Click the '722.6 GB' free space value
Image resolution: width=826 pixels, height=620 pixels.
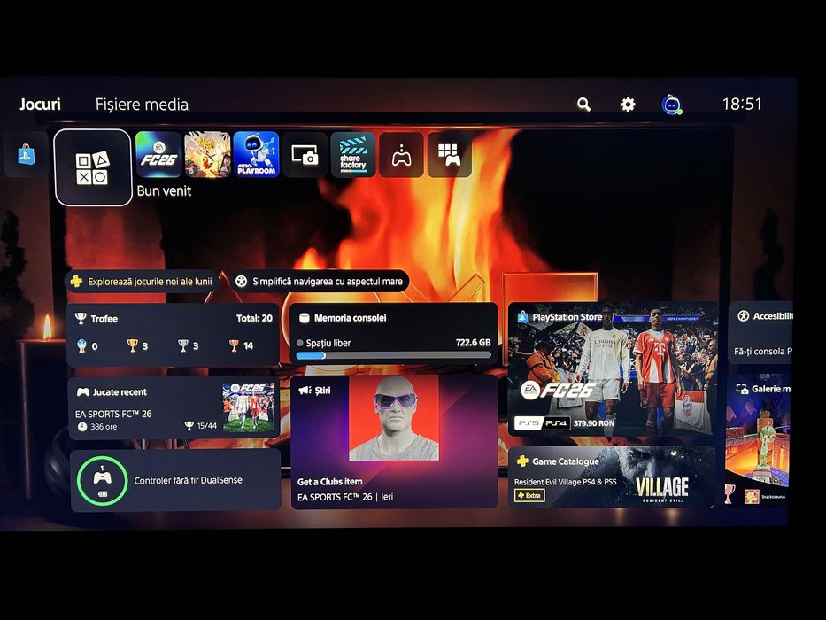[x=473, y=343]
